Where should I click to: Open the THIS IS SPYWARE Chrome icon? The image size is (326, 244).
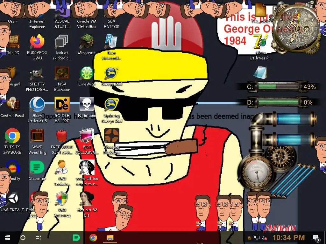(12, 136)
